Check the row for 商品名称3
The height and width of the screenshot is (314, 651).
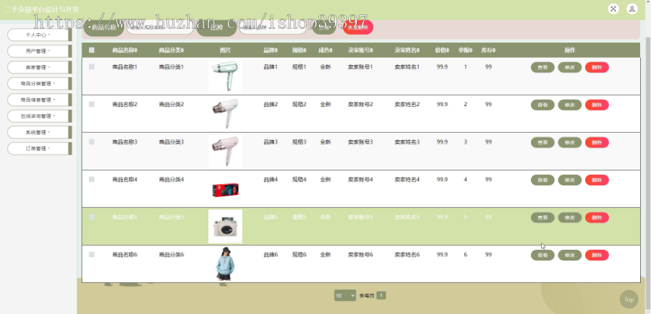pyautogui.click(x=92, y=141)
